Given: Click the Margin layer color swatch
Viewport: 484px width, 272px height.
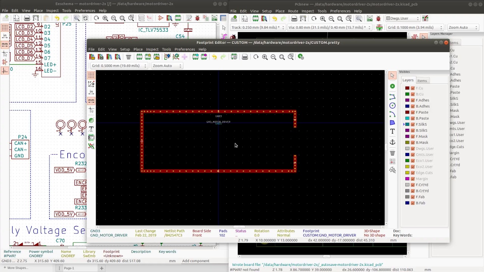Looking at the screenshot, I should 407,179.
